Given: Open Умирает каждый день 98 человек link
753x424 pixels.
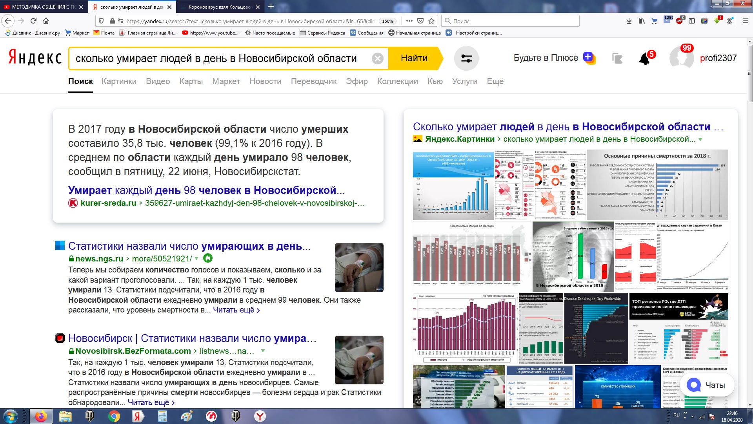Looking at the screenshot, I should 207,190.
